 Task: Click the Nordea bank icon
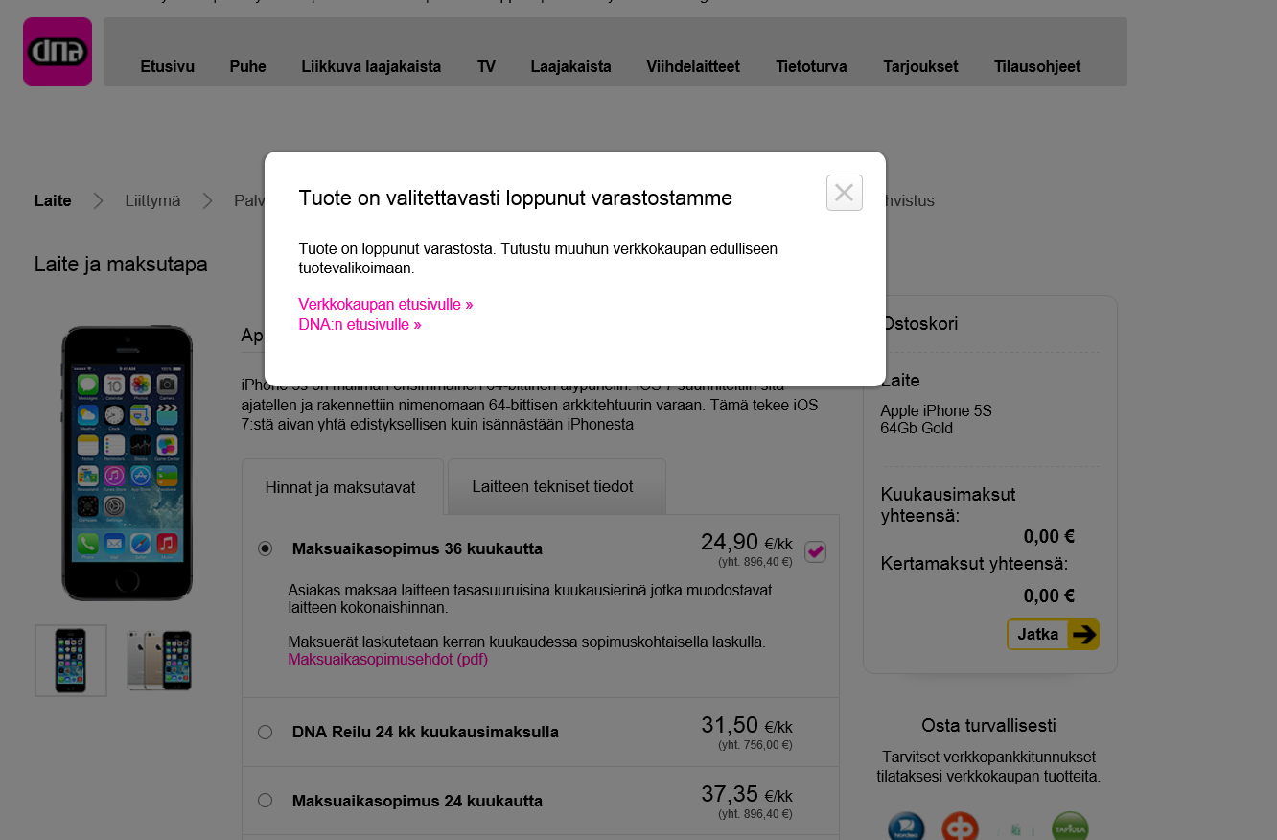point(906,826)
